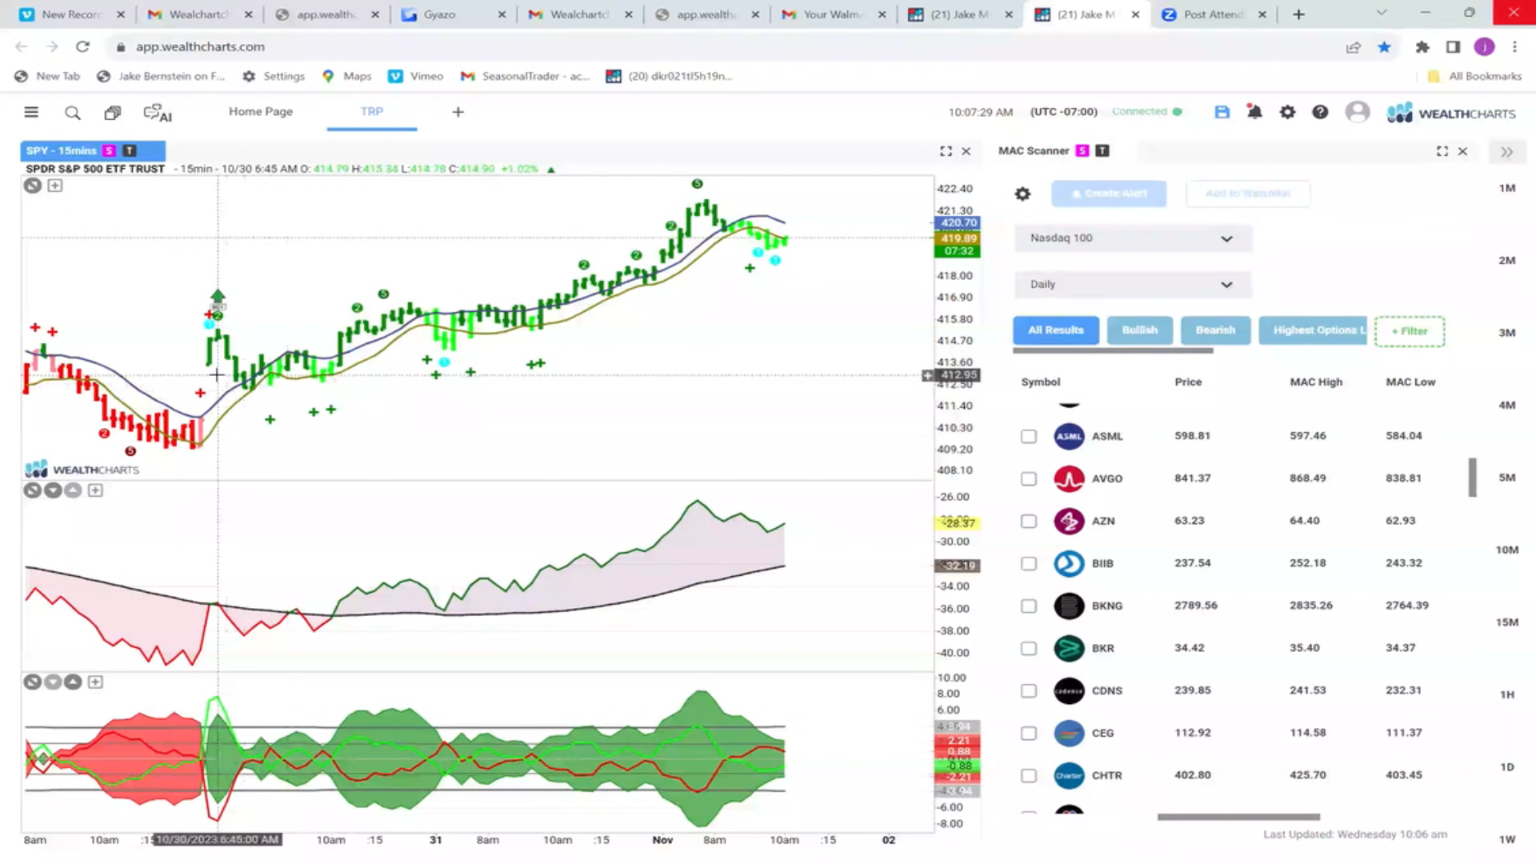
Task: Grab the scanner horizontal scrollbar
Action: (x=1238, y=817)
